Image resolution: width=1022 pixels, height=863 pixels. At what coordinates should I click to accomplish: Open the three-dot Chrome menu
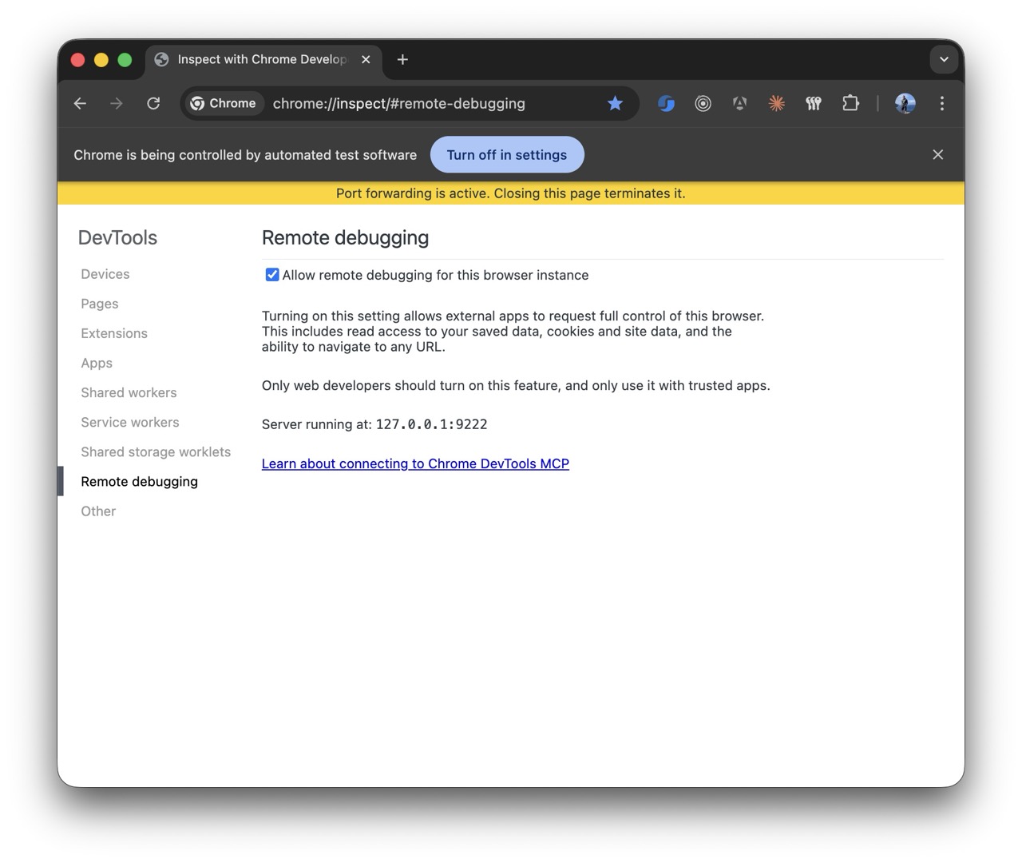coord(942,103)
